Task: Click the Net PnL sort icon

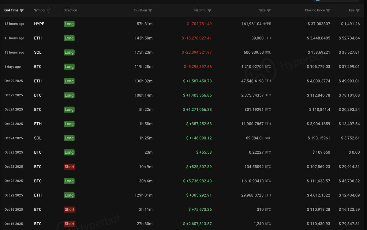Action: (209, 10)
